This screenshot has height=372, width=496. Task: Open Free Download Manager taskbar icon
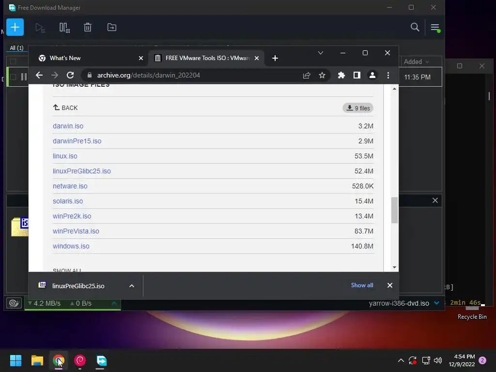pos(101,360)
